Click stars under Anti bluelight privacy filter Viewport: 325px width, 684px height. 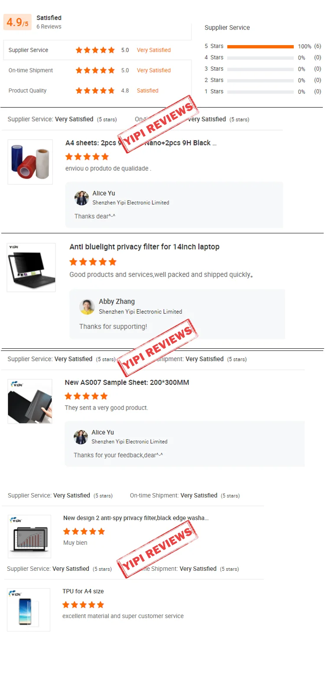click(93, 262)
